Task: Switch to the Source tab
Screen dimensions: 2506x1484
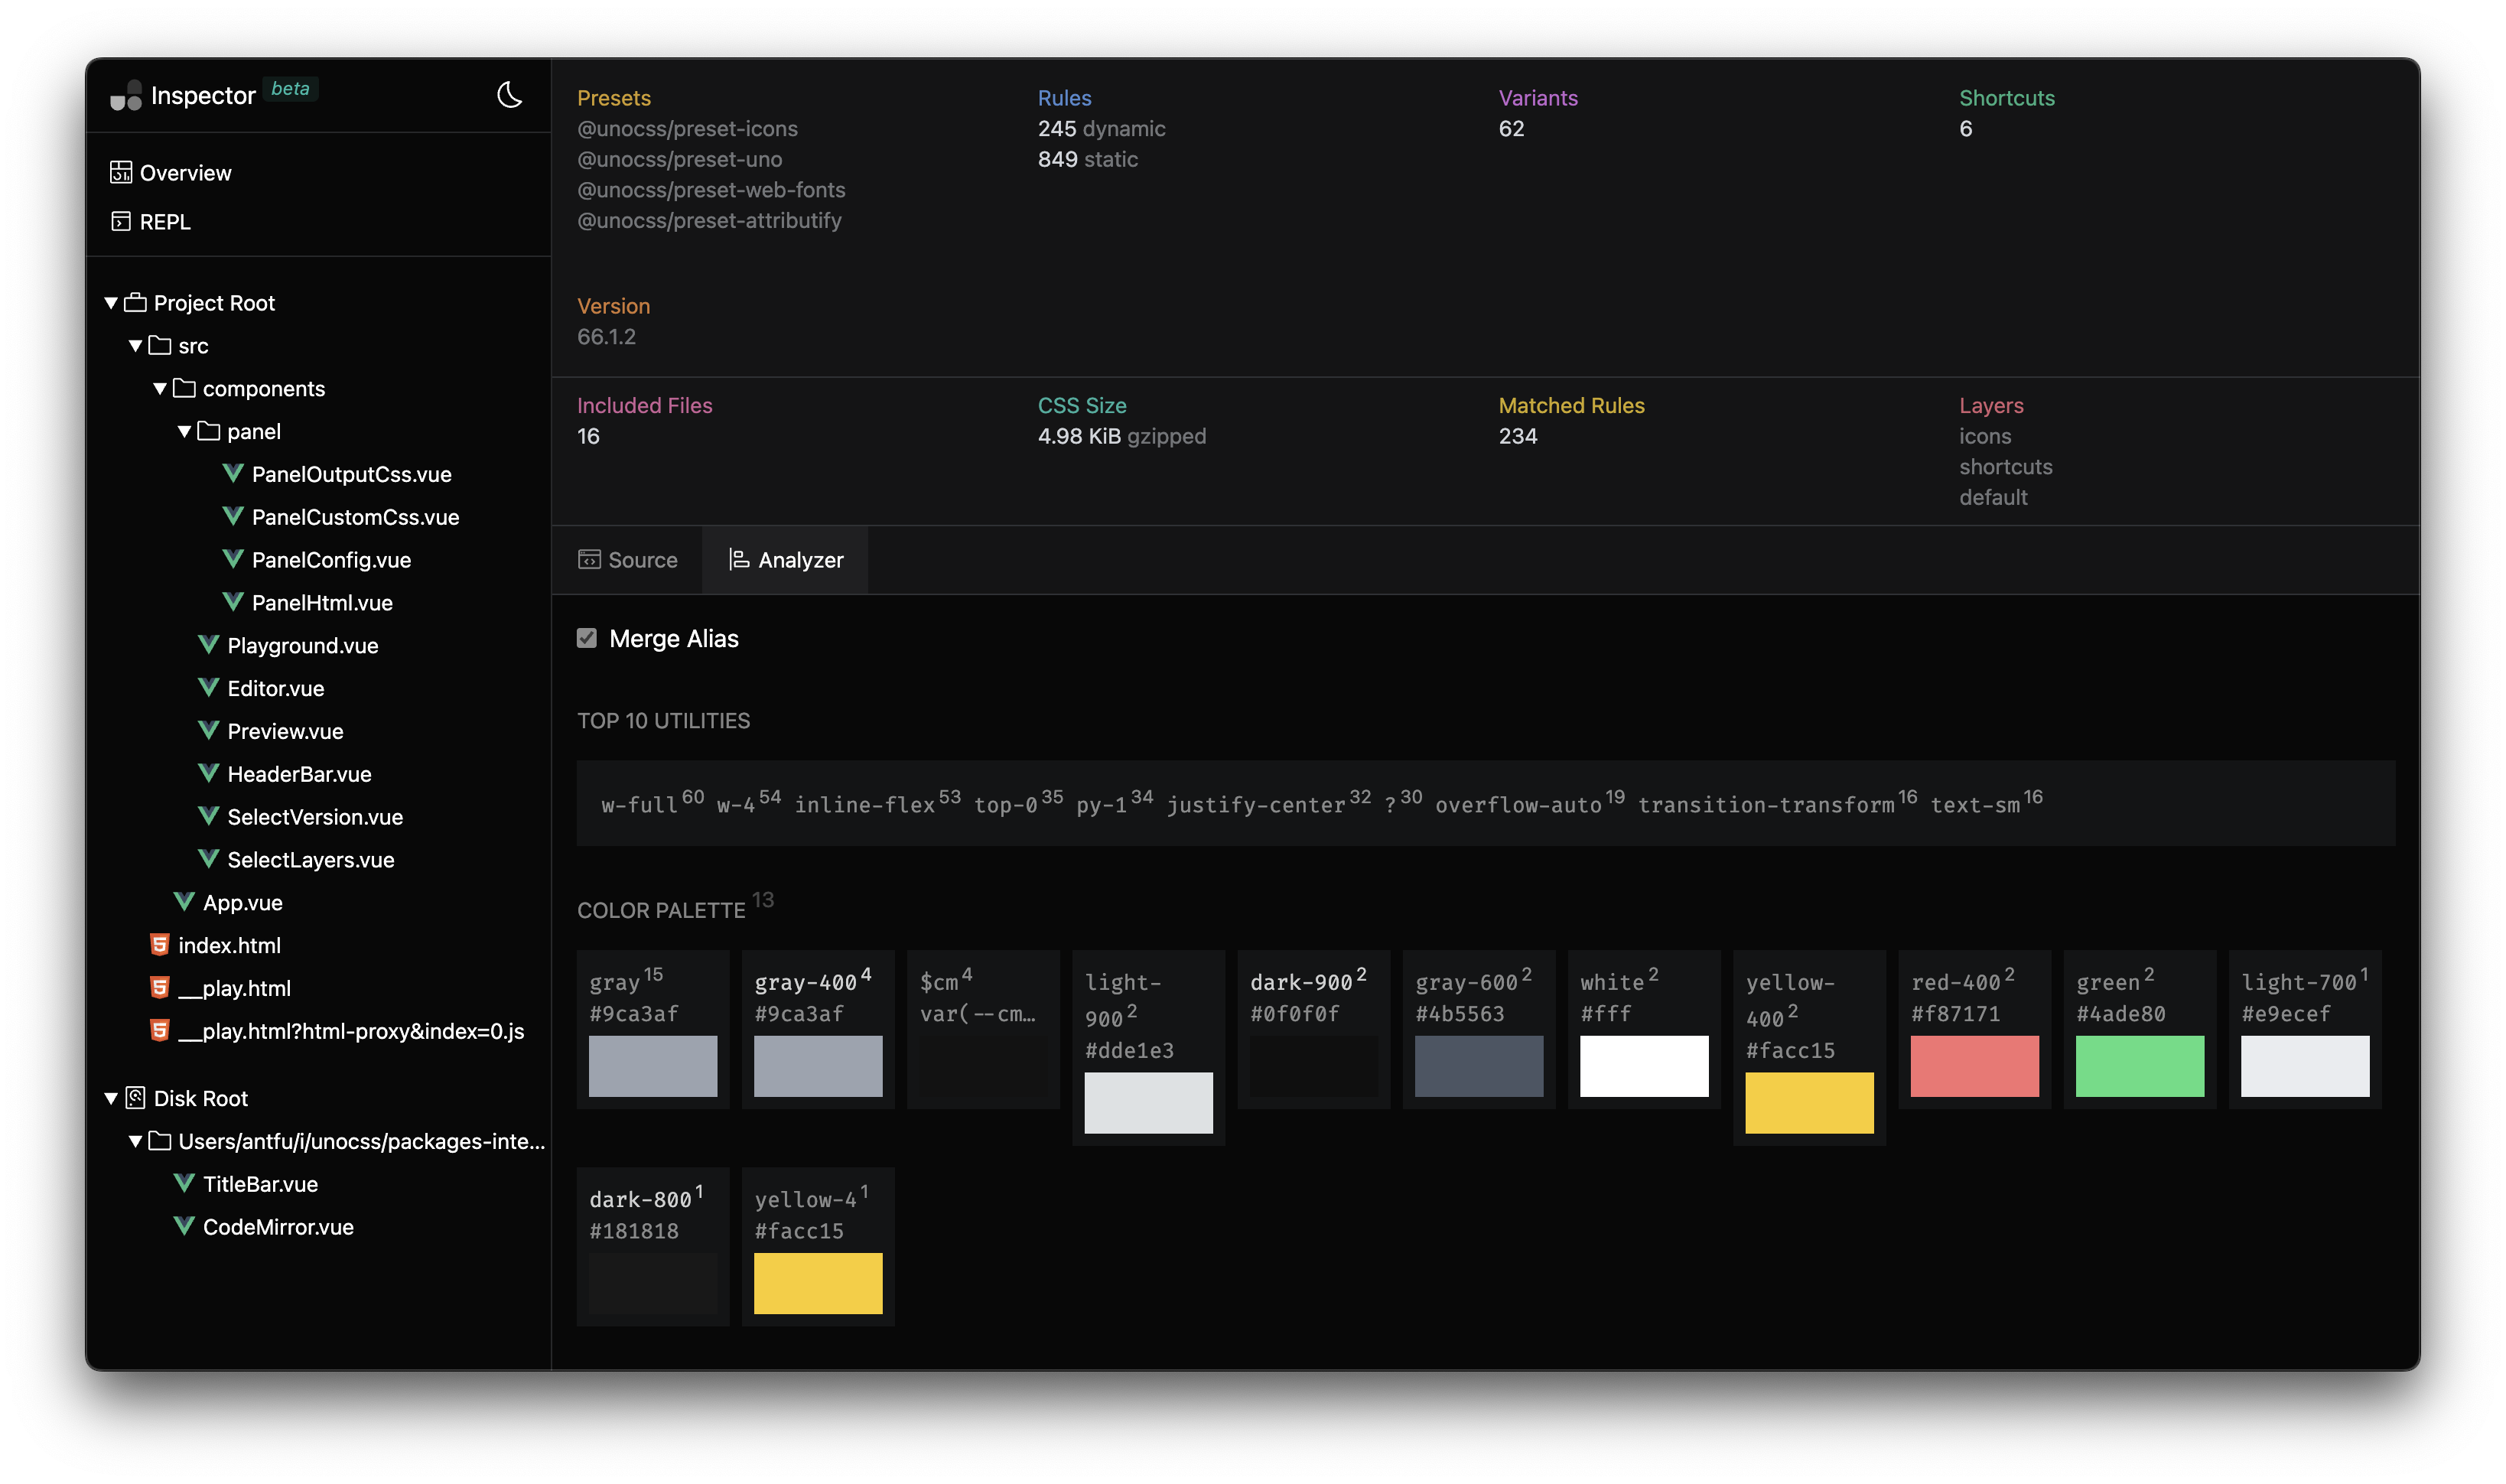Action: [x=628, y=560]
